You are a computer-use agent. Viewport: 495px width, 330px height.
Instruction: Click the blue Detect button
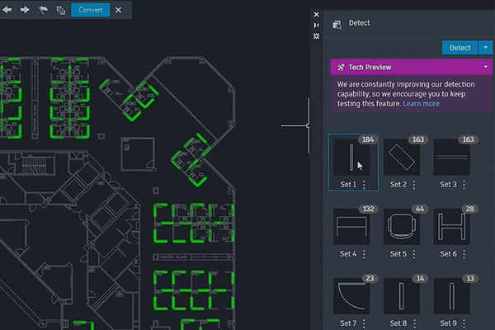(460, 48)
